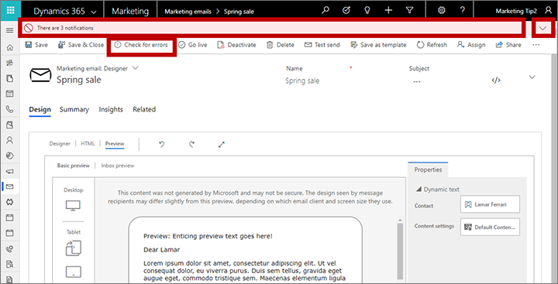Screen dimensions: 558x284
Task: Click Share command
Action: tap(508, 45)
